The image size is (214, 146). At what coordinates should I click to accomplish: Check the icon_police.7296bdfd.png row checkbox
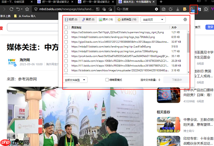coord(66,51)
